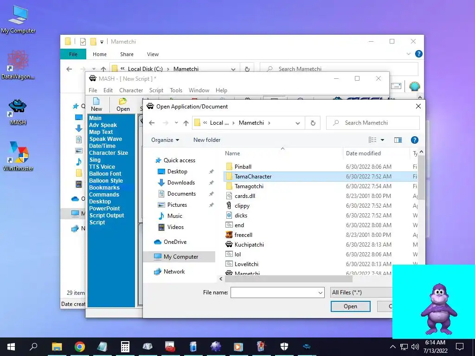Refresh the Mametchi Explorer window address bar

(x=247, y=69)
